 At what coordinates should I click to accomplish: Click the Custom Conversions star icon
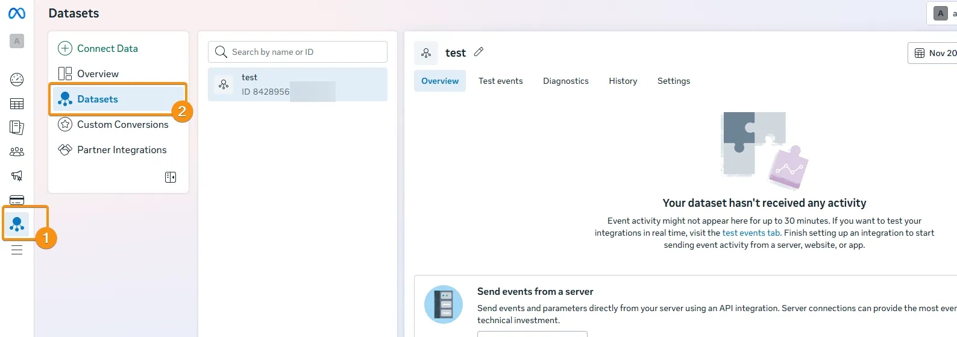pyautogui.click(x=65, y=124)
